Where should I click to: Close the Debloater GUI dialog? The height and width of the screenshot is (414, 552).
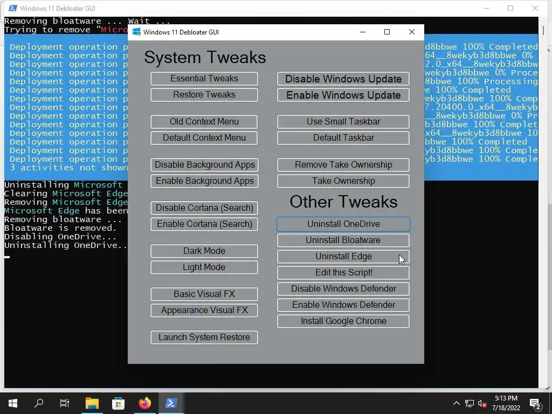[x=411, y=32]
